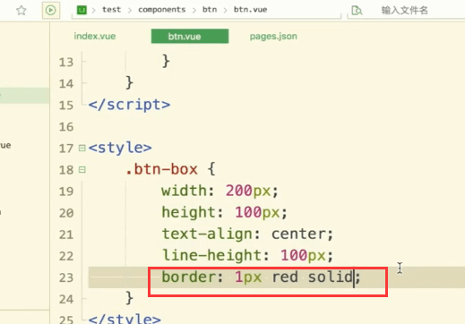
Task: Click the file search icon
Action: click(x=357, y=11)
